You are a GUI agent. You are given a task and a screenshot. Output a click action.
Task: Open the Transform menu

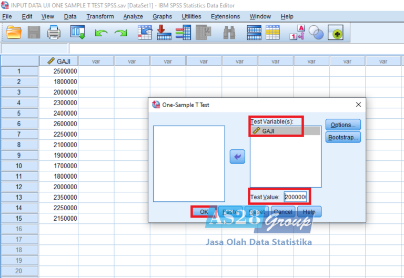tap(100, 17)
